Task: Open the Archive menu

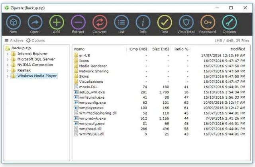Action: (x=14, y=41)
